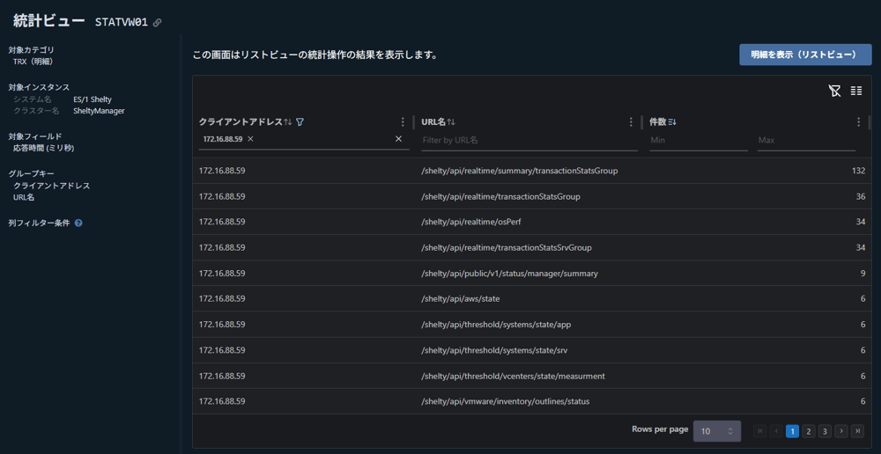Remove the 172.16.88.59 filter chip
This screenshot has width=881, height=454.
coord(250,139)
